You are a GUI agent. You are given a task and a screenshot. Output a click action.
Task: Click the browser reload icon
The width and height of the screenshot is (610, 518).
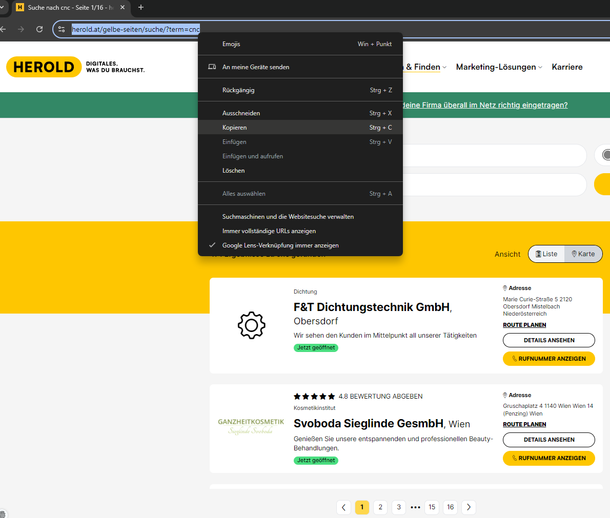[x=39, y=29]
